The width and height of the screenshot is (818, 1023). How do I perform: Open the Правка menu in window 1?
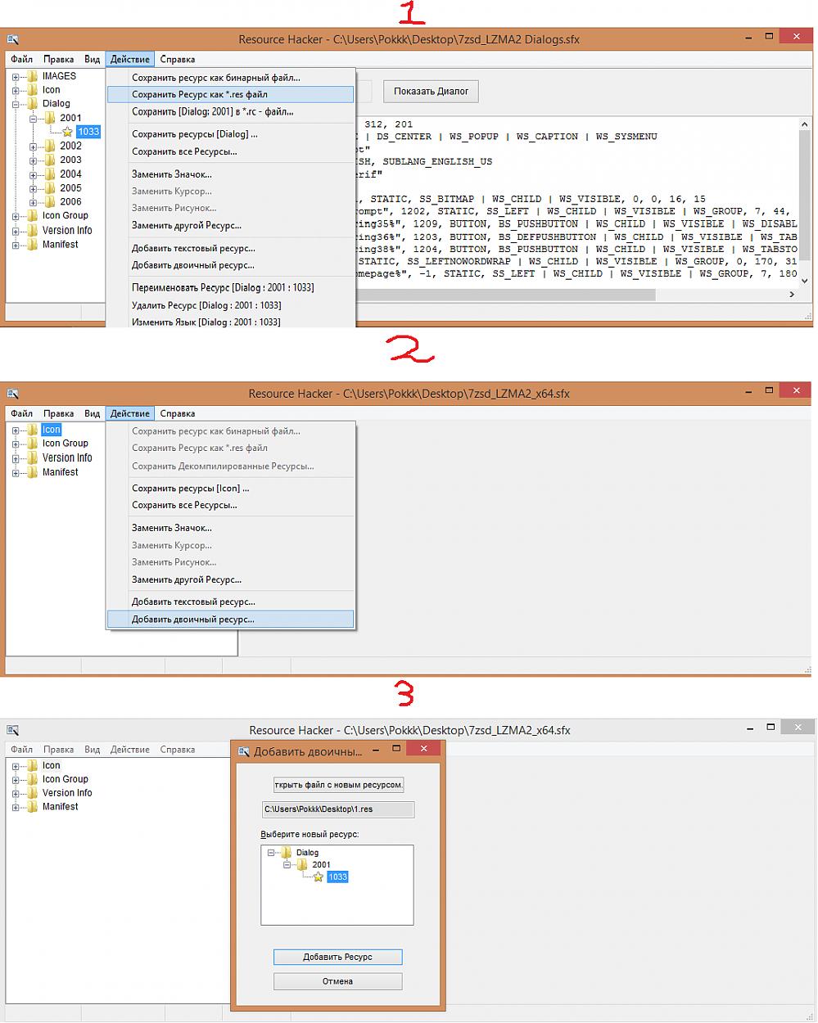[59, 59]
